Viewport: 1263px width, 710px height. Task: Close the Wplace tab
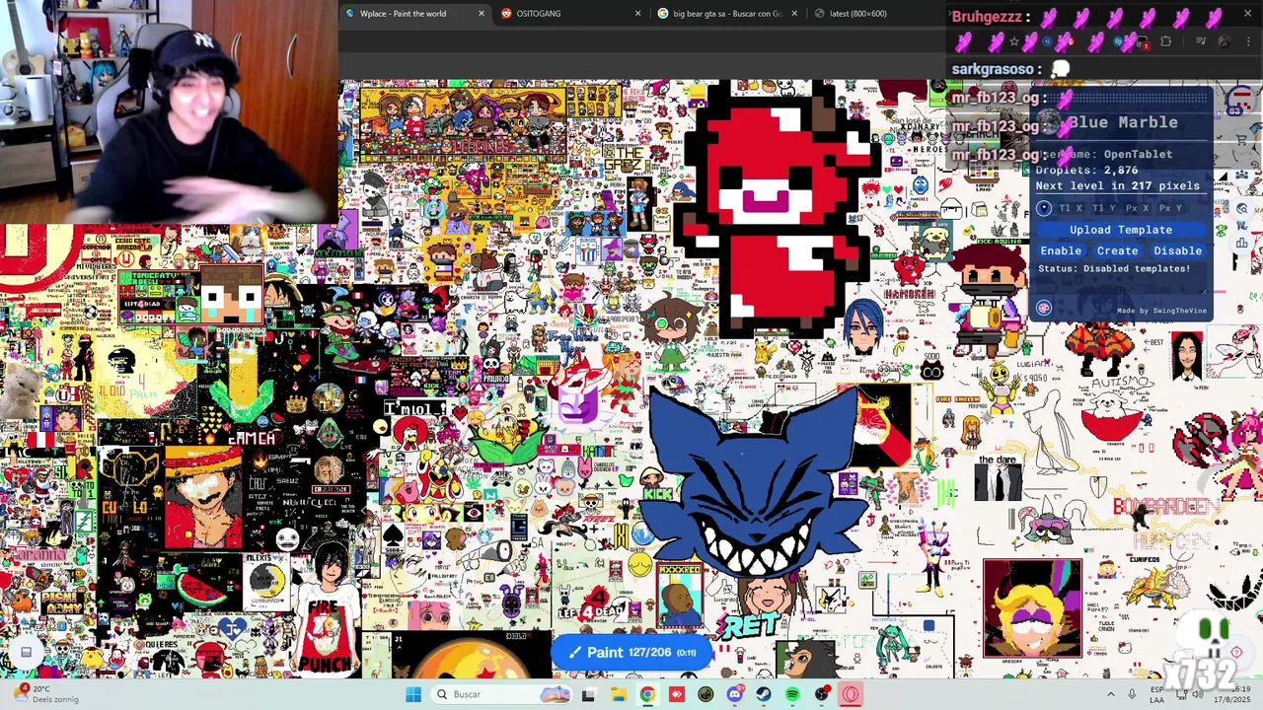click(x=482, y=14)
